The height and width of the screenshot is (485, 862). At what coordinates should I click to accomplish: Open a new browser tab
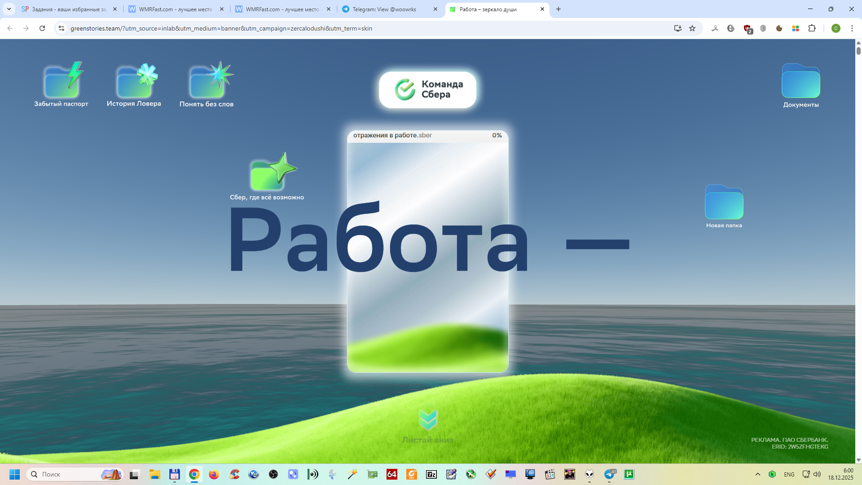(559, 9)
